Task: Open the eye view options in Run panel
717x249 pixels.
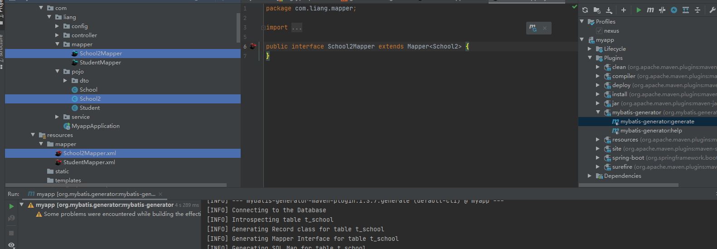Action: 11,245
